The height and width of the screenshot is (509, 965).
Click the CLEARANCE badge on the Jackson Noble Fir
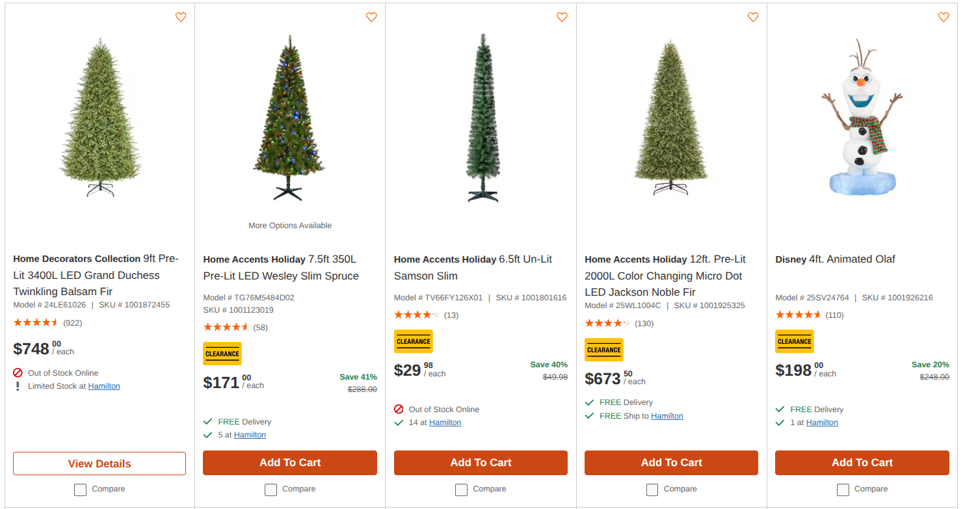[x=603, y=350]
